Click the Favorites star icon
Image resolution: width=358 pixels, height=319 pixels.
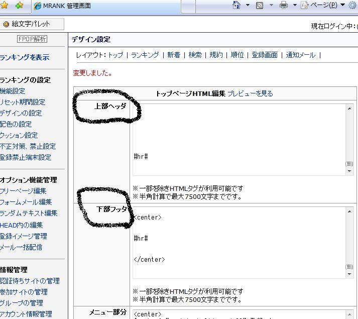click(4, 5)
